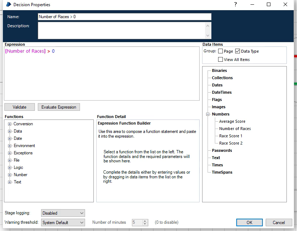297x231 pixels.
Task: Select the Logic function category label
Action: pos(19,168)
